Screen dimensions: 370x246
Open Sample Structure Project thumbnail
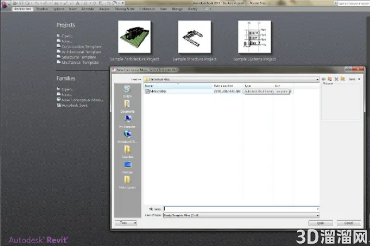(194, 37)
